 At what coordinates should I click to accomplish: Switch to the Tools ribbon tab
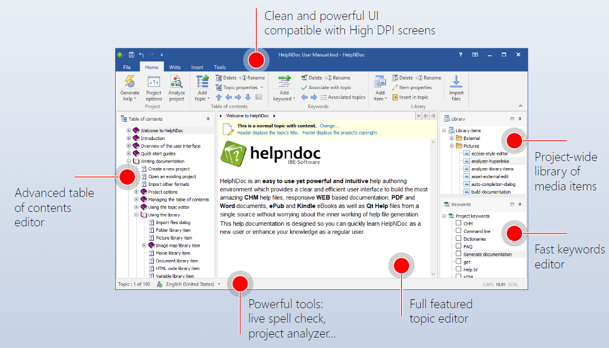pos(220,67)
